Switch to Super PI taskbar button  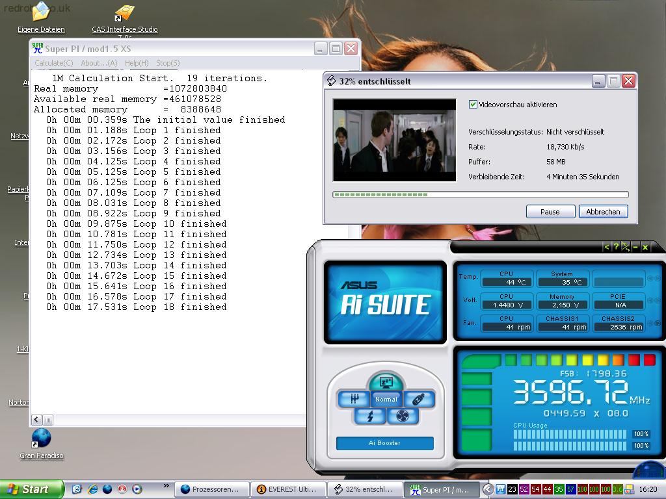click(442, 489)
